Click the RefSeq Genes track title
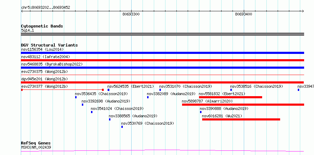 36,143
